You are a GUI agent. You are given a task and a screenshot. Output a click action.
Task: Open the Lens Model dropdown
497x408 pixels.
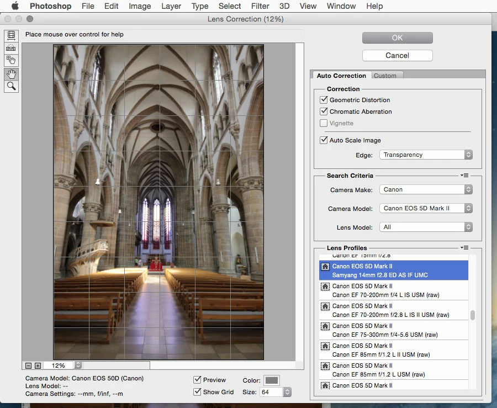(x=426, y=227)
